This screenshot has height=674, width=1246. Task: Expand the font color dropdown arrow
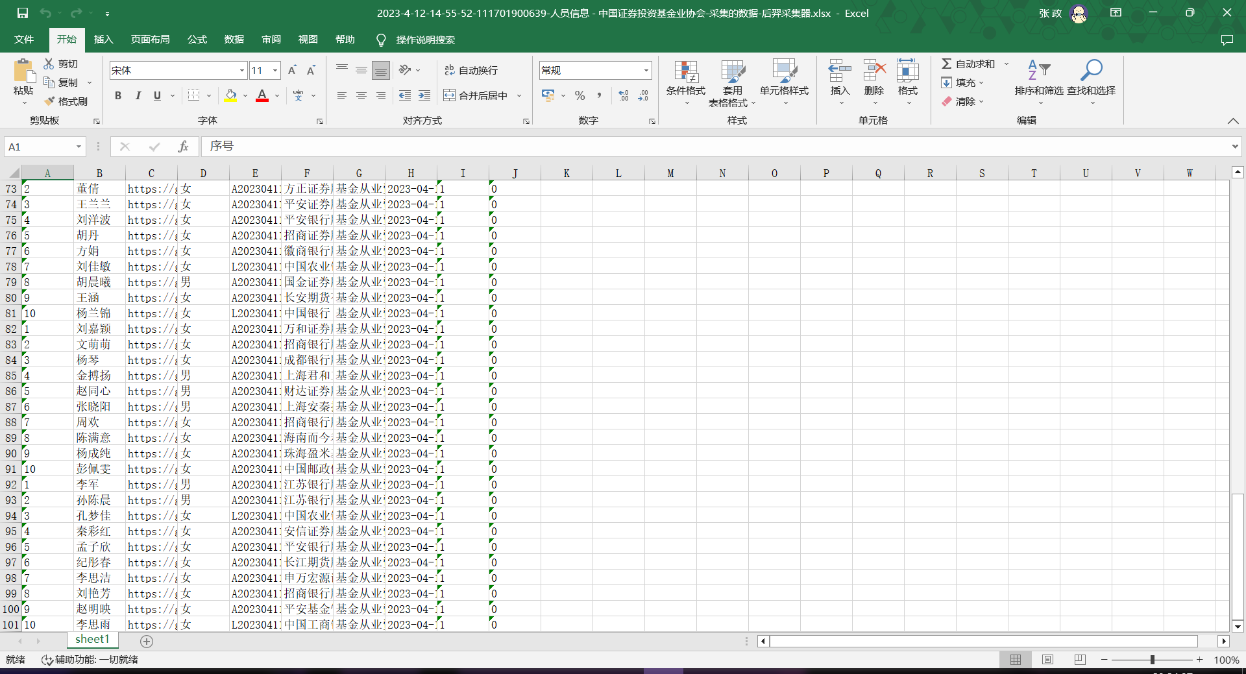pyautogui.click(x=277, y=95)
